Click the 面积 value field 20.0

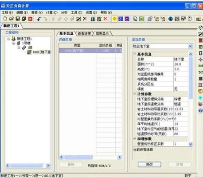(x=180, y=64)
